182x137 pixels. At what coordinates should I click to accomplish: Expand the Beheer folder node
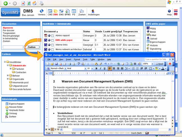coord(8,75)
